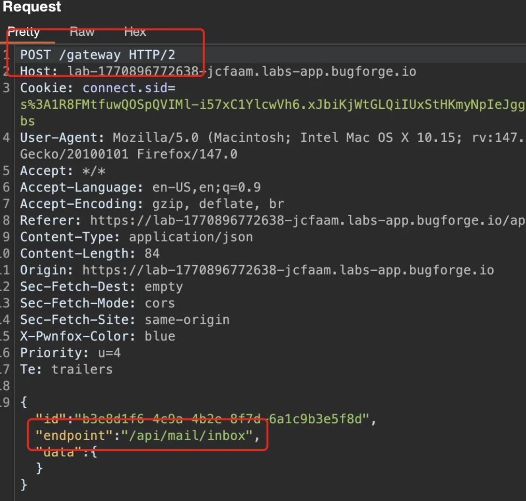526x501 pixels.
Task: Open the Raw request view tab
Action: 82,32
